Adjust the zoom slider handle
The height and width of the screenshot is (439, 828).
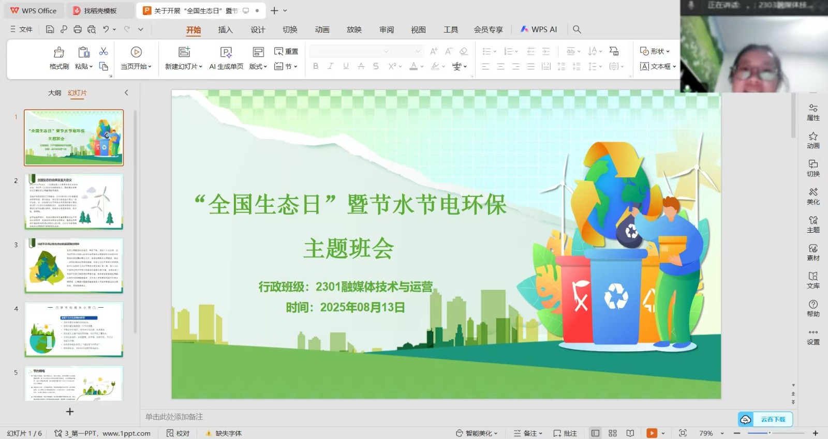pos(770,433)
